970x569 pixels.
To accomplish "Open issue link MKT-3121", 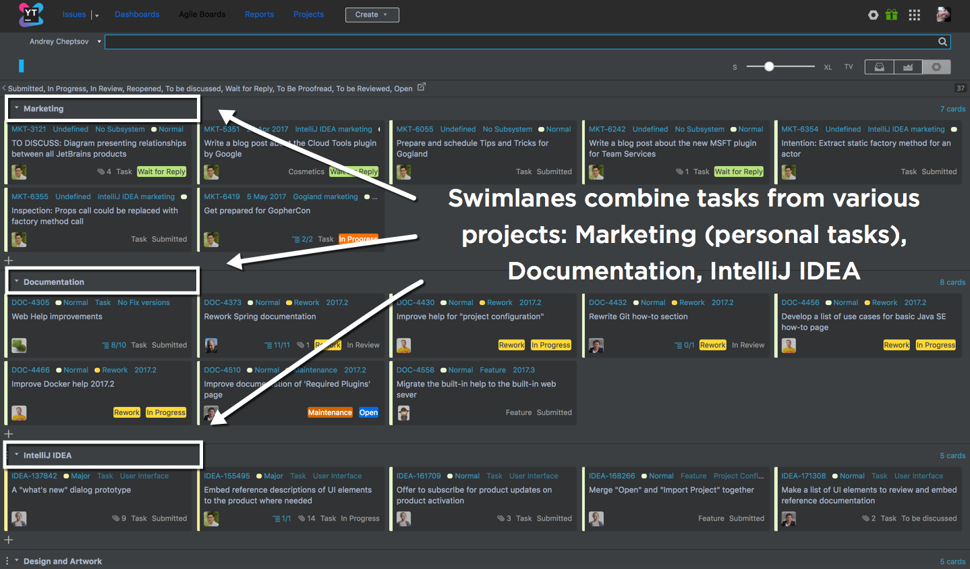I will coord(29,130).
